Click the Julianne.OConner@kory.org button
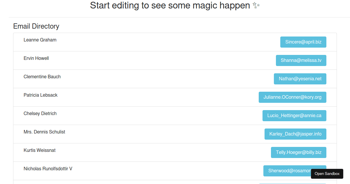Viewport: 350px width, 184px height. [292, 97]
